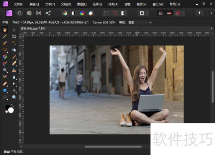Click the Invert Selection toolbar icon

tap(123, 13)
